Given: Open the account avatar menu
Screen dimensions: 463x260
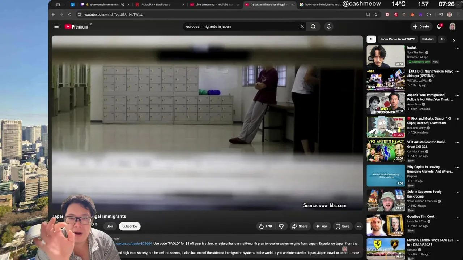Looking at the screenshot, I should click(452, 26).
